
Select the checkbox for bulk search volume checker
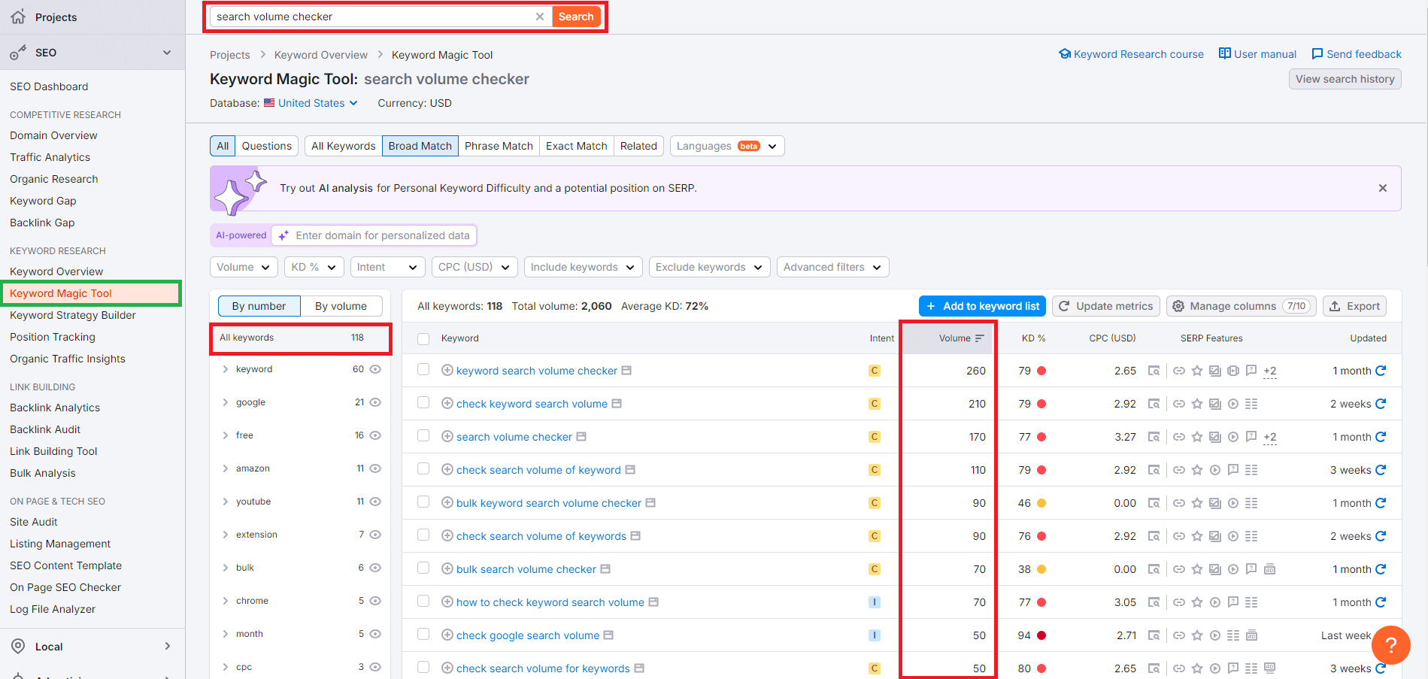pyautogui.click(x=423, y=569)
